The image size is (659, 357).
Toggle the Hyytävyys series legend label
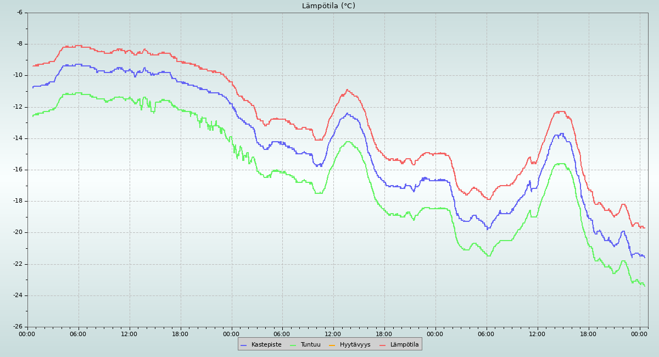355,345
